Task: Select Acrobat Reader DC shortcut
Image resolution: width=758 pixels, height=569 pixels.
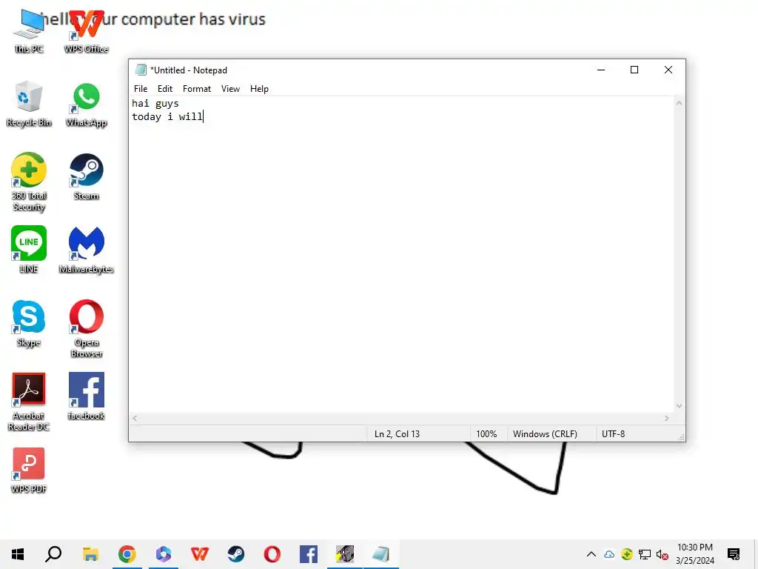Action: pyautogui.click(x=29, y=402)
